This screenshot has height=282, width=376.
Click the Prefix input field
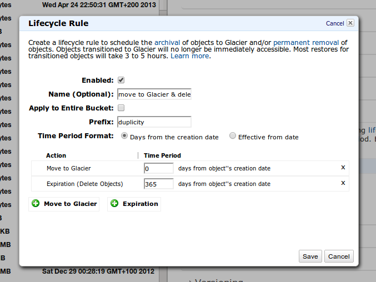point(154,122)
